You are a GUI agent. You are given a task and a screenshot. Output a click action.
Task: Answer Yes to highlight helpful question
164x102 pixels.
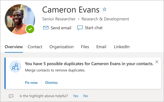click(75, 96)
